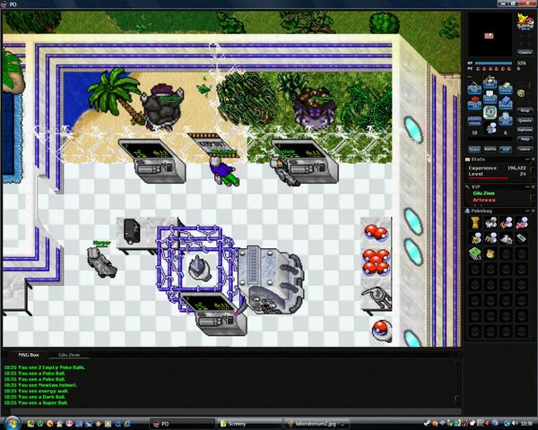Select the lower-right Pokemon equipment slot

506,118
